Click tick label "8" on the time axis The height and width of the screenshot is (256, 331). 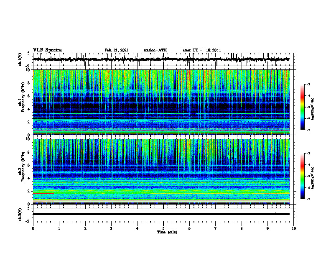pyautogui.click(x=242, y=228)
